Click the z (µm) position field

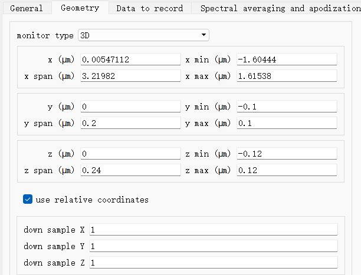tap(130, 154)
